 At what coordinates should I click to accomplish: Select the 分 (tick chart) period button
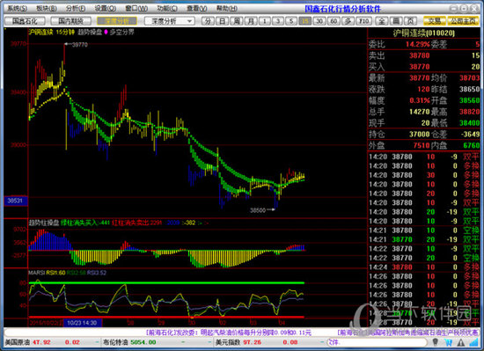pyautogui.click(x=208, y=21)
